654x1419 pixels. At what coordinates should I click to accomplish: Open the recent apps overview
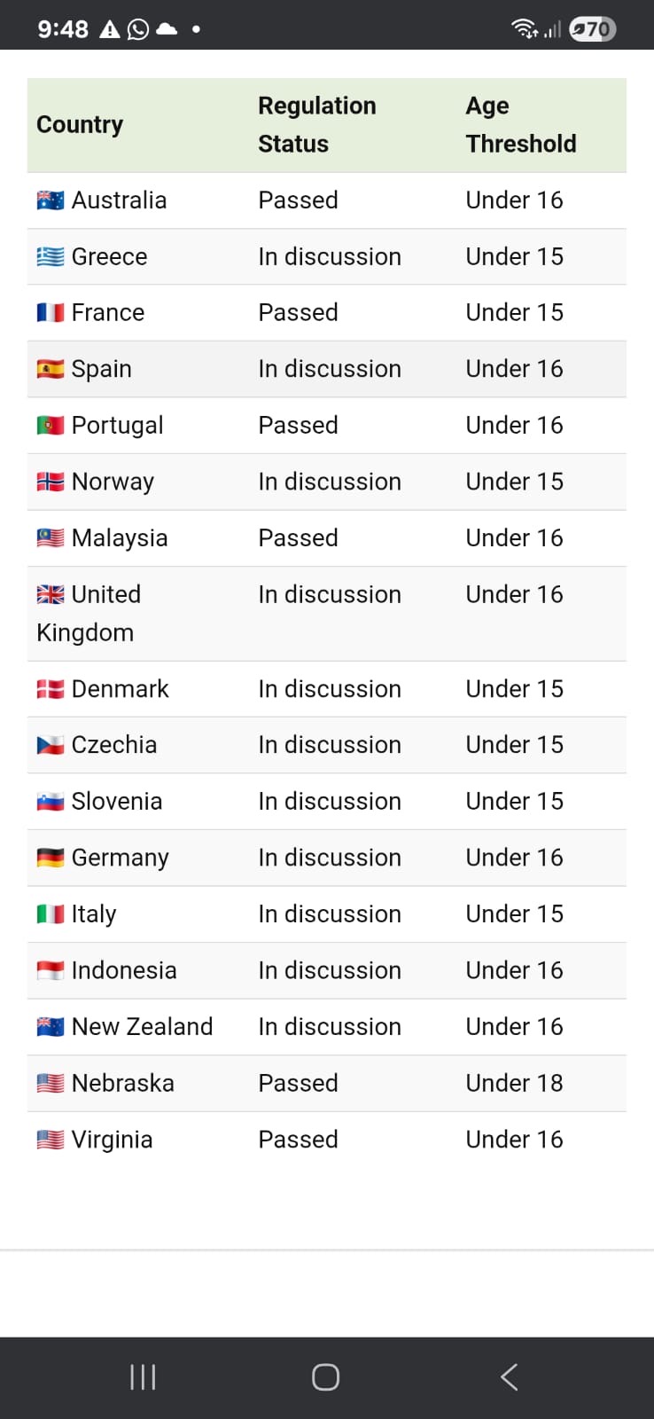tap(143, 1376)
